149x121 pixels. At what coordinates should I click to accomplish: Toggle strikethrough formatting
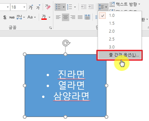12,17
